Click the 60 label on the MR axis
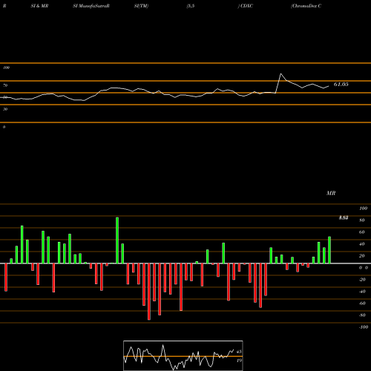 tap(362, 232)
